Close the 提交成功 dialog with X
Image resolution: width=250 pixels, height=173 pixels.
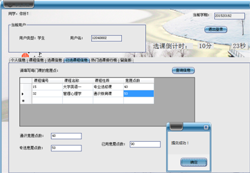click(206, 127)
